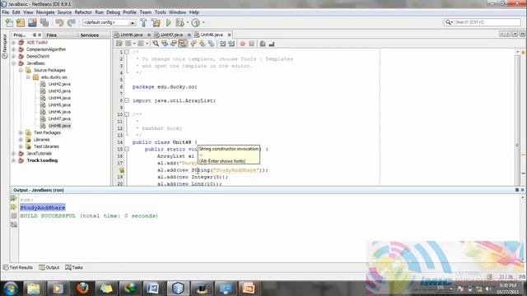Click the Debug Main Project icon
Screen dimensions: 527x296
(x=180, y=22)
